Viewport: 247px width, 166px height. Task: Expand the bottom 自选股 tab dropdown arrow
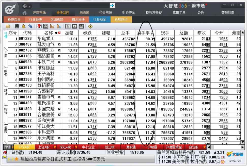(x=205, y=147)
